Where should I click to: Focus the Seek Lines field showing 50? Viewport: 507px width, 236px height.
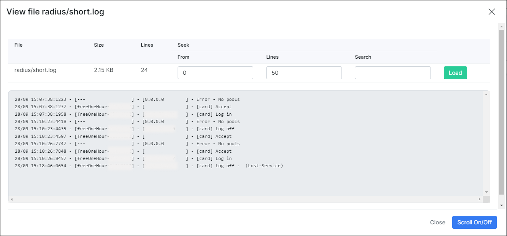point(304,73)
